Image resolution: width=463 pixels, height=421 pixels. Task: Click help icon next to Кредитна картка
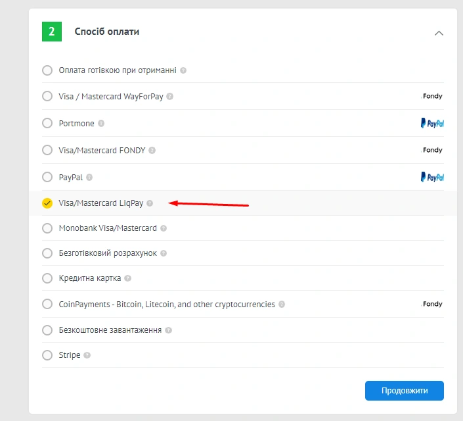(x=127, y=278)
